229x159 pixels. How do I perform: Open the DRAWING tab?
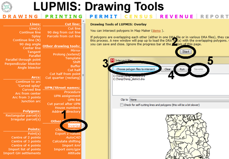[x=20, y=17]
